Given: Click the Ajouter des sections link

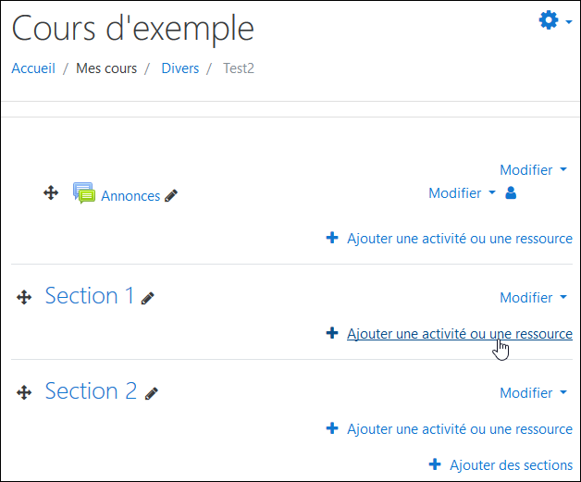Looking at the screenshot, I should click(x=511, y=465).
